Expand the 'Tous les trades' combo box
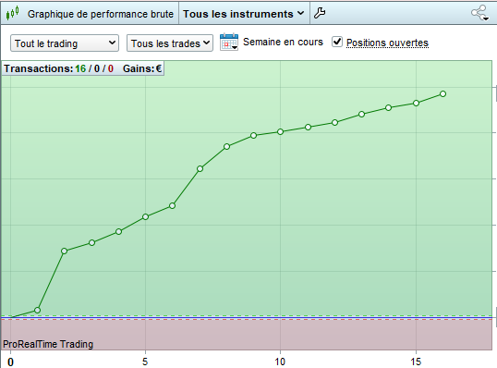 170,43
